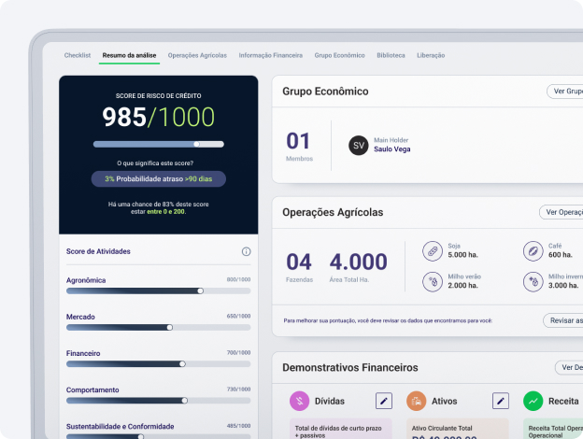This screenshot has width=583, height=439.
Task: Click the Soja crop icon
Action: (x=433, y=251)
